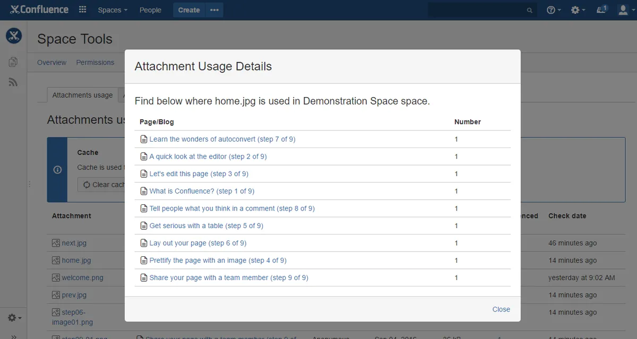Screen dimensions: 637x339
Task: Click '46 minutes ago' check date for next.jpg
Action: pyautogui.click(x=573, y=243)
